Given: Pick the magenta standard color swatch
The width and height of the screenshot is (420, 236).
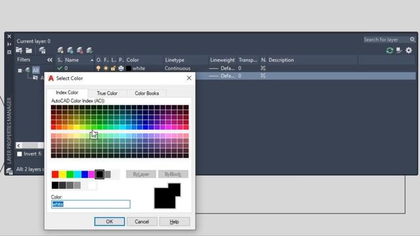Looking at the screenshot, I should click(x=92, y=174).
